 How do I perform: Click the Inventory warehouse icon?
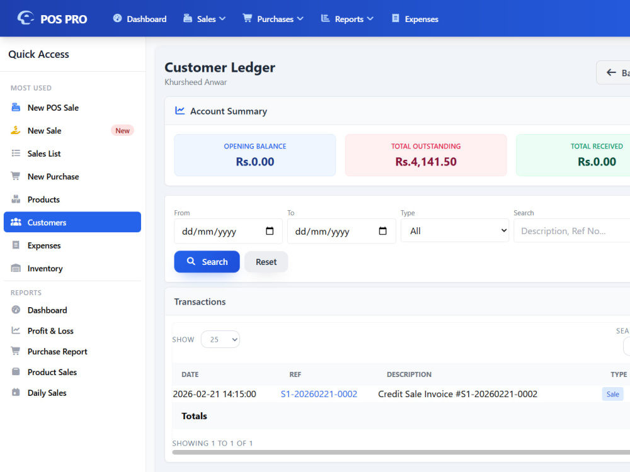[16, 268]
